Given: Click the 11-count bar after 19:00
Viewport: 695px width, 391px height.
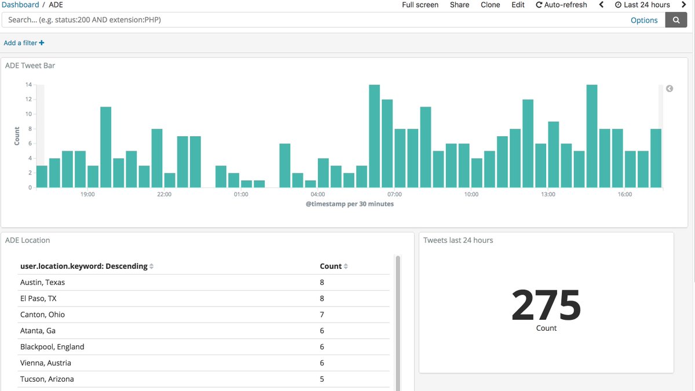Looking at the screenshot, I should coord(105,147).
